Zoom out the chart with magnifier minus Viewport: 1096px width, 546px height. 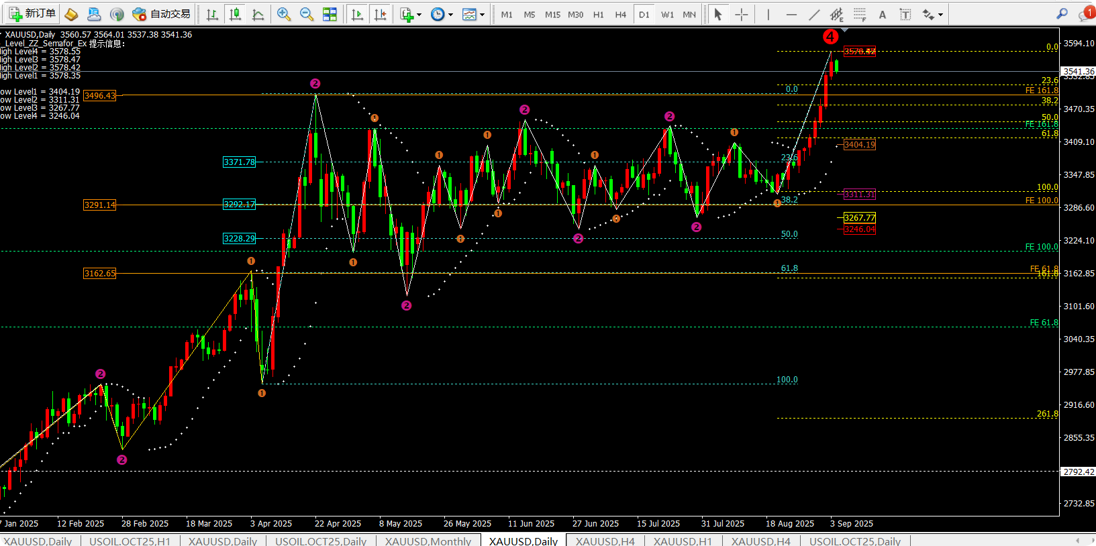[307, 14]
